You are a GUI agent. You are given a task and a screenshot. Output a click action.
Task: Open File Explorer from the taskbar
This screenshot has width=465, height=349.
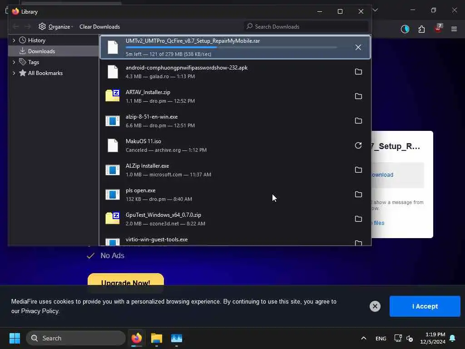point(156,338)
